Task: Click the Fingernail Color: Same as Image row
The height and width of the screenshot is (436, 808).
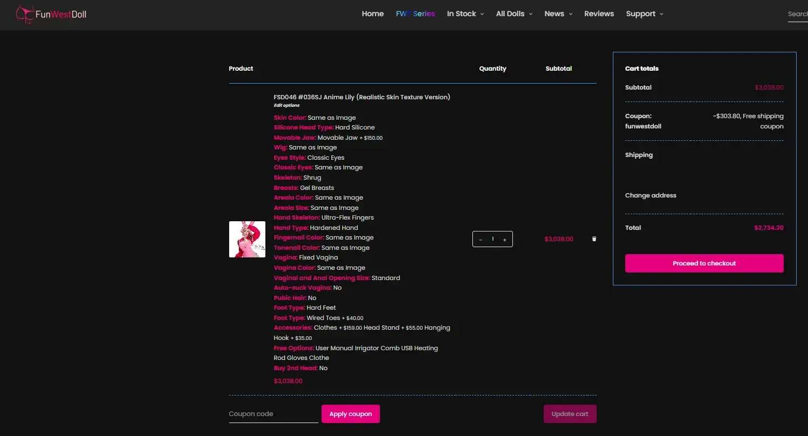Action: click(x=324, y=237)
